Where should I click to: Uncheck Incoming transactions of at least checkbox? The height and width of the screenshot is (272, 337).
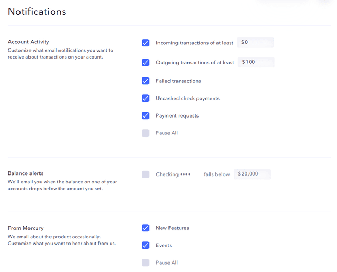pyautogui.click(x=145, y=43)
